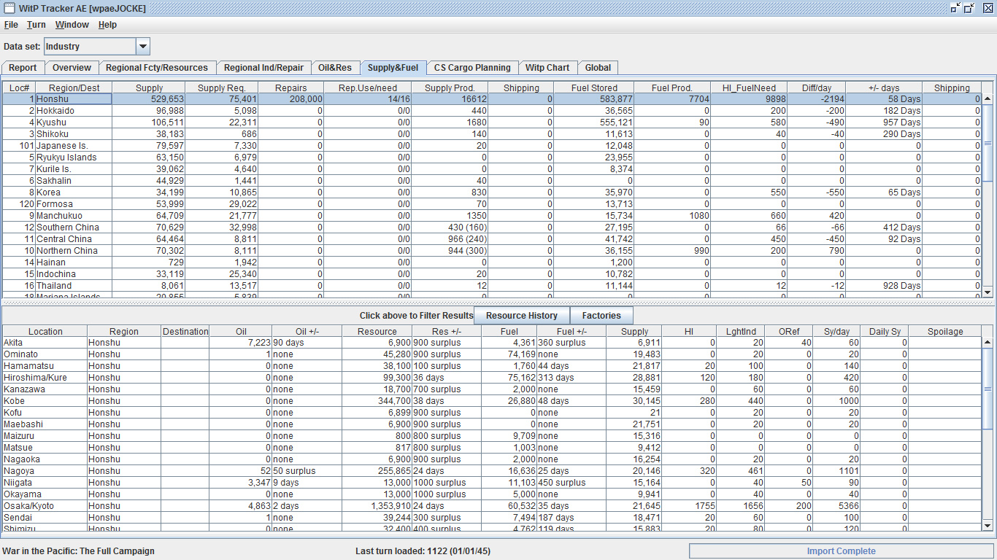The image size is (997, 560).
Task: Click the Kobe location row
Action: [x=493, y=401]
